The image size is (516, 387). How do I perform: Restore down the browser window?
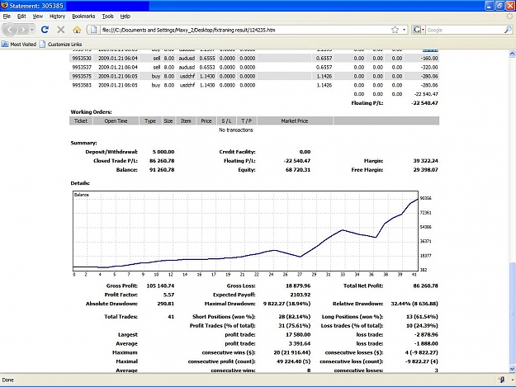[x=499, y=6]
